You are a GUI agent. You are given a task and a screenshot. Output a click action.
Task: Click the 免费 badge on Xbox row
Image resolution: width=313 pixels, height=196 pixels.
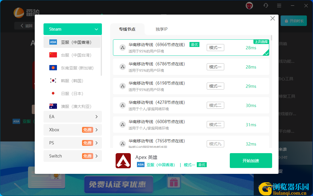tap(87, 130)
